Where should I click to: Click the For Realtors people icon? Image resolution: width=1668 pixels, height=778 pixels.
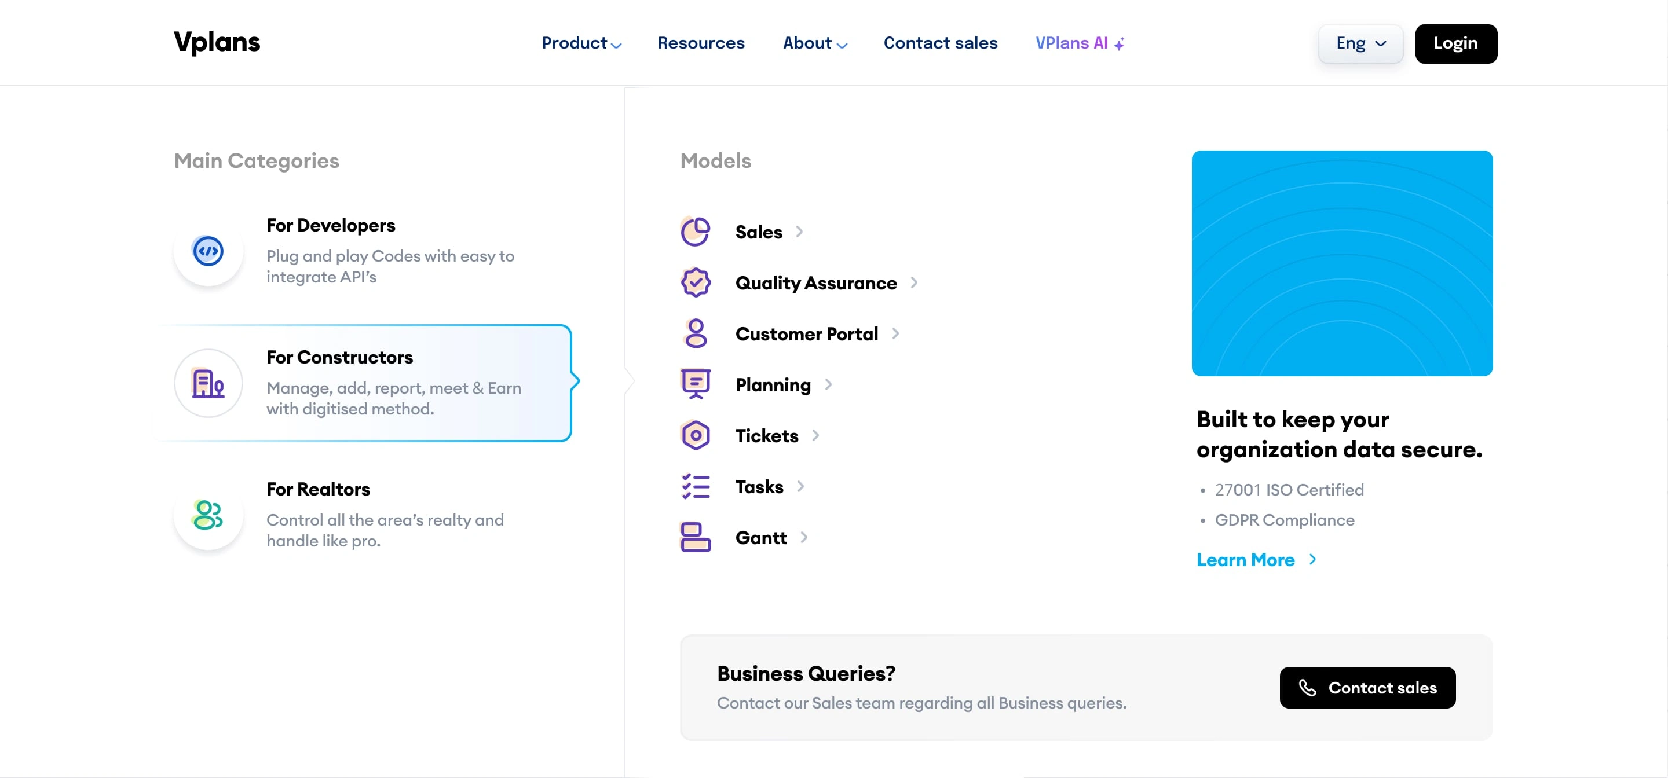[208, 515]
